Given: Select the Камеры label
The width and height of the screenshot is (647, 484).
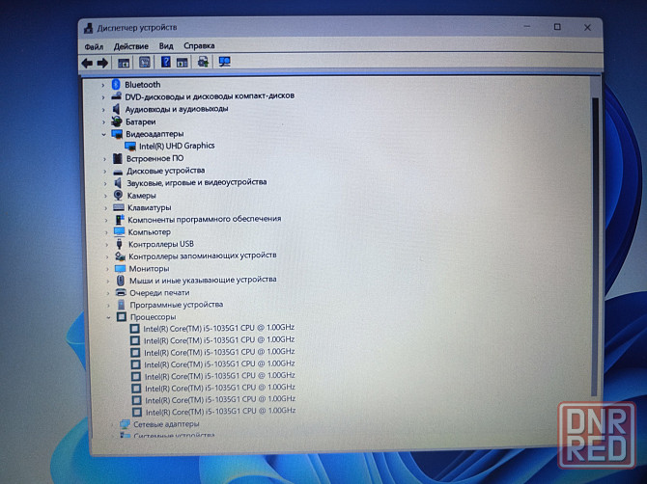Looking at the screenshot, I should click(x=142, y=196).
